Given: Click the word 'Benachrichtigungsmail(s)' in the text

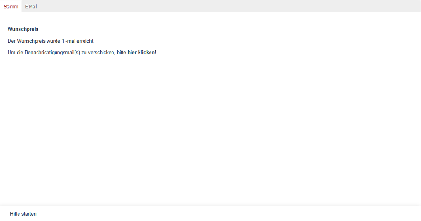Looking at the screenshot, I should tap(52, 53).
